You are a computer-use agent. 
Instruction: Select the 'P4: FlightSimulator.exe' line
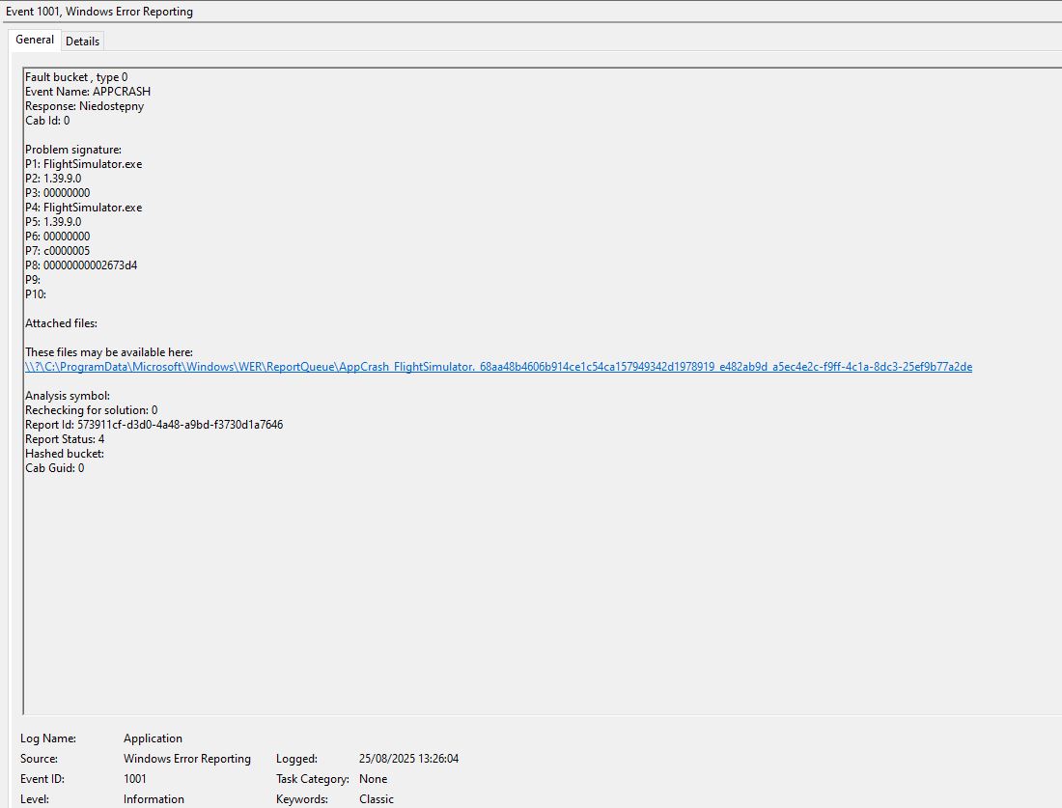point(83,208)
